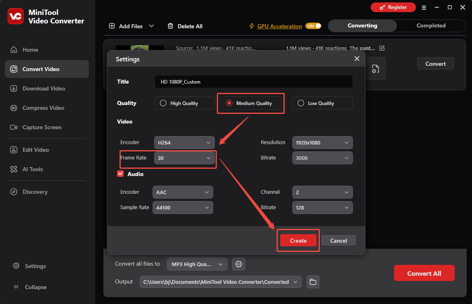The height and width of the screenshot is (304, 472).
Task: Click the Create button
Action: pyautogui.click(x=298, y=241)
